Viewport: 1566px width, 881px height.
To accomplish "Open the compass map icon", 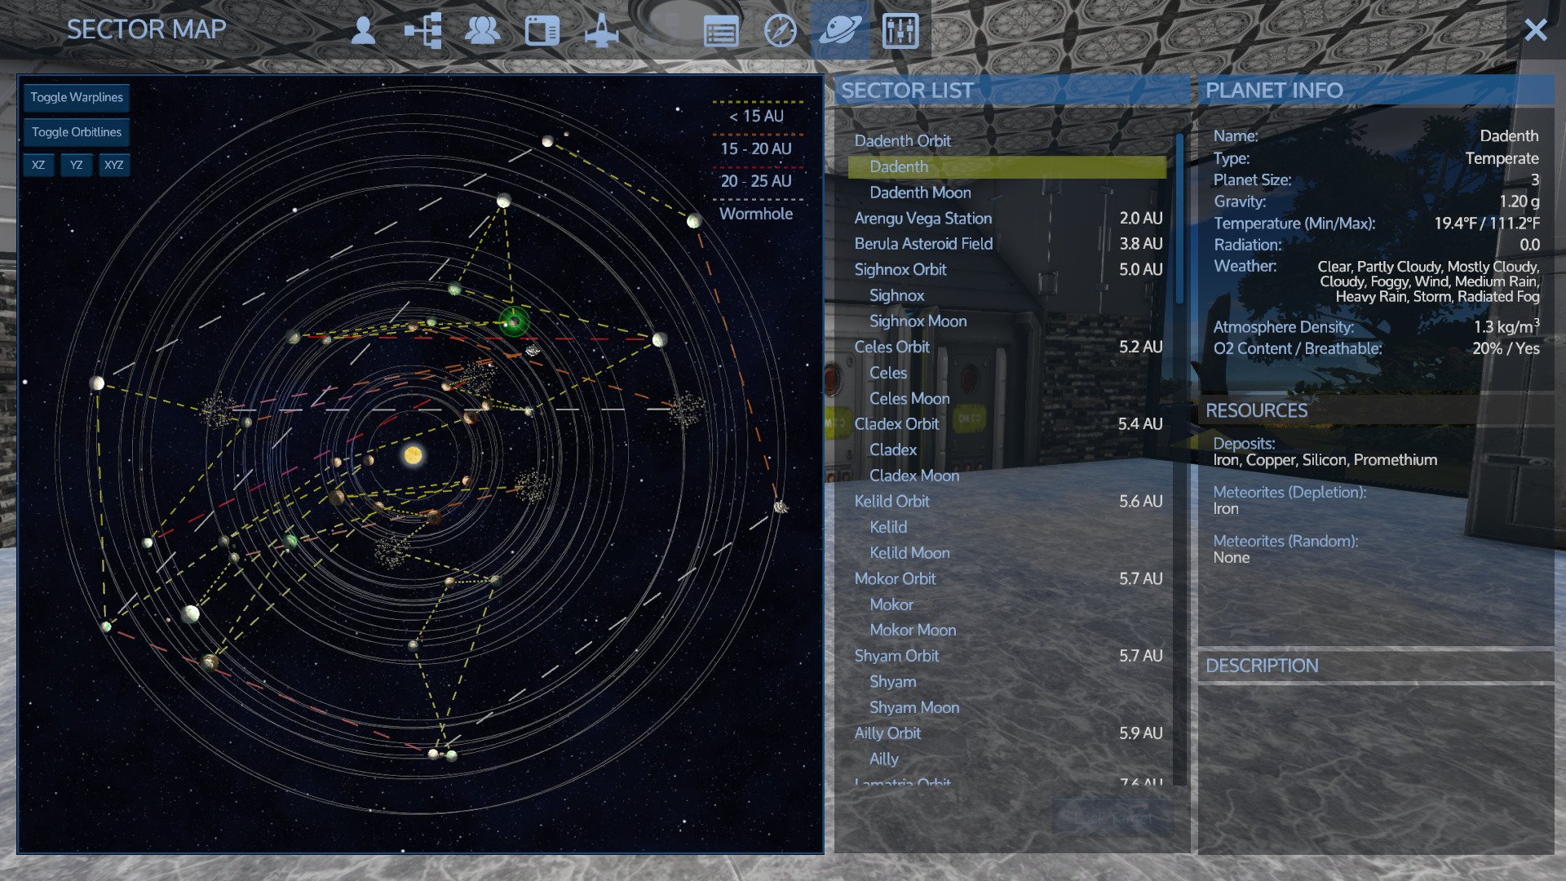I will 781,31.
